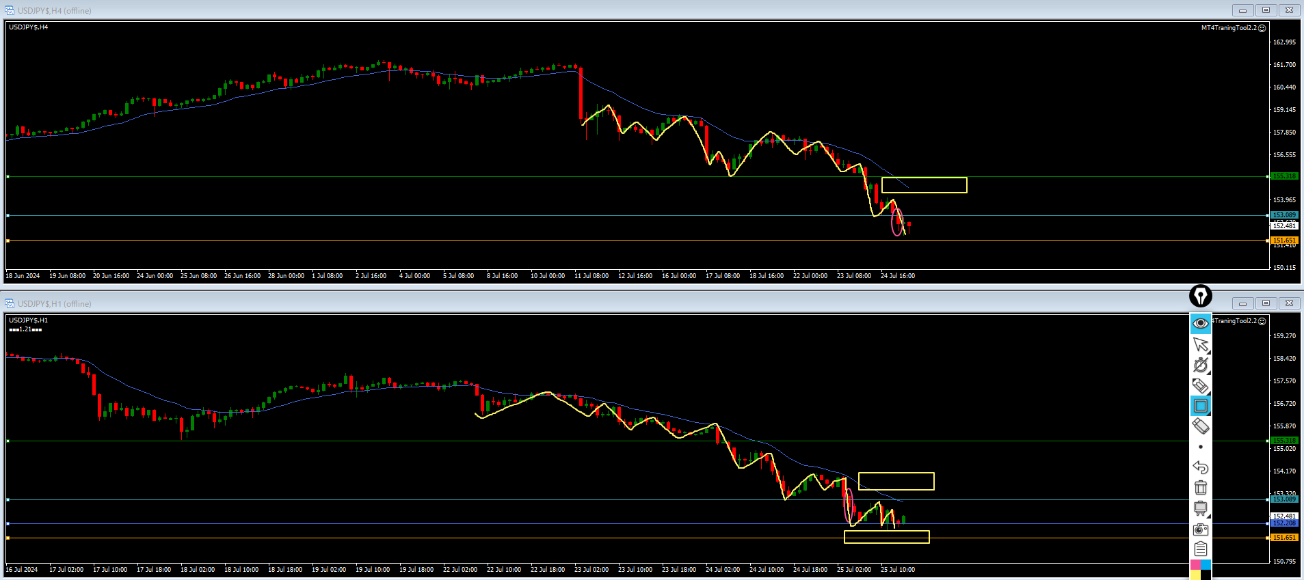This screenshot has height=580, width=1304.
Task: Select the green 155.318 horizontal line in H4 chart
Action: (x=410, y=177)
